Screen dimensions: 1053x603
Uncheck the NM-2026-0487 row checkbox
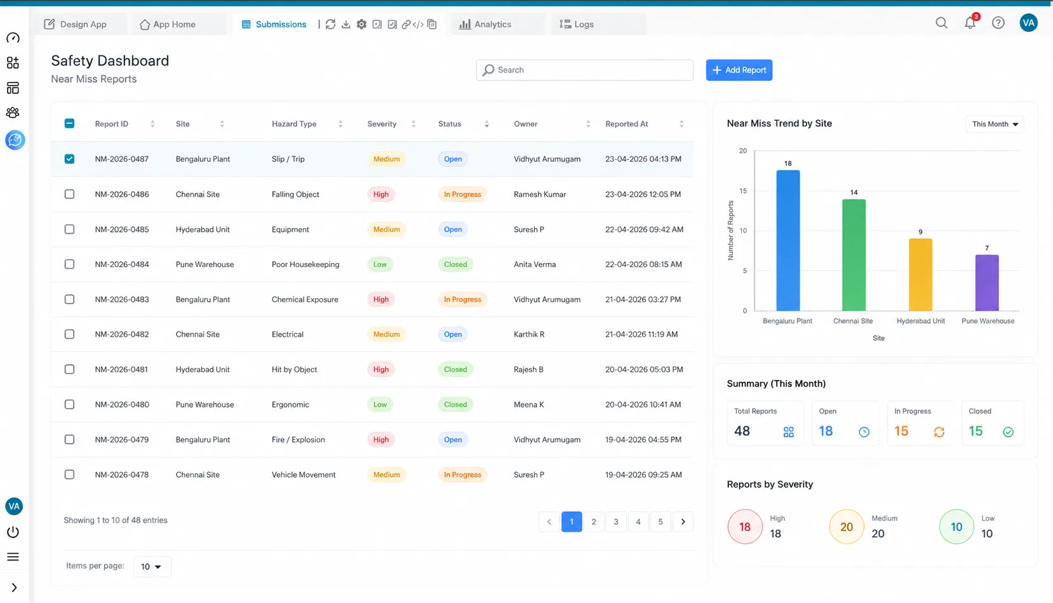69,159
